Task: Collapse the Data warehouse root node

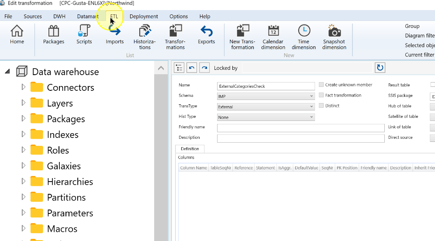Action: (7, 72)
